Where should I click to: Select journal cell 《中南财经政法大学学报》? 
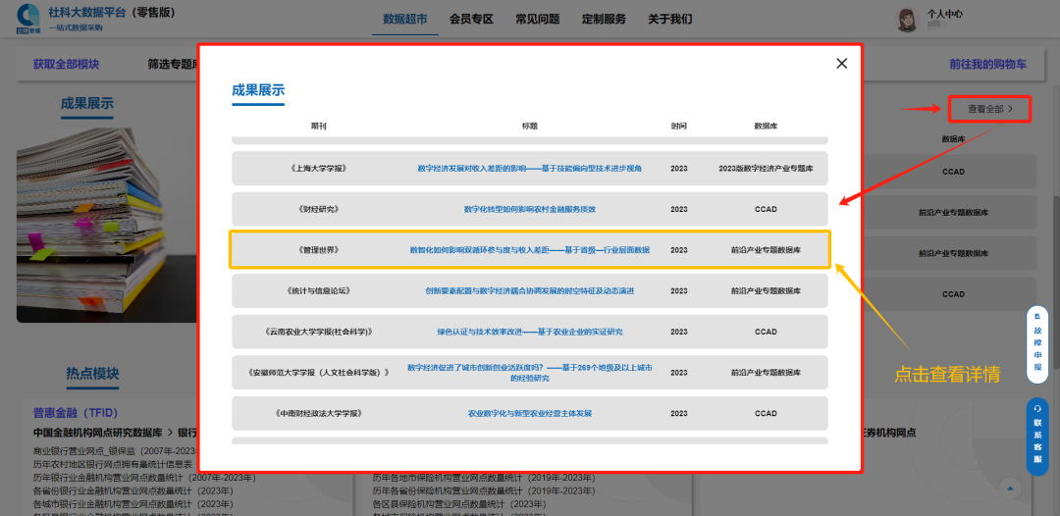[x=318, y=413]
